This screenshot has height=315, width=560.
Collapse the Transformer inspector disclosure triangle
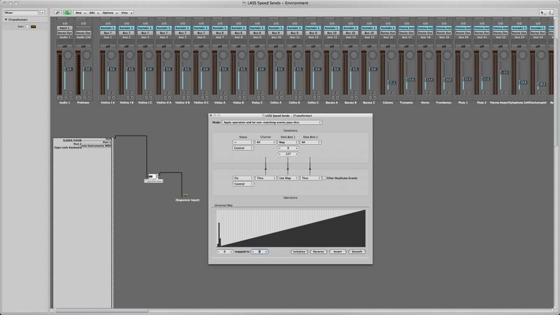click(6, 20)
